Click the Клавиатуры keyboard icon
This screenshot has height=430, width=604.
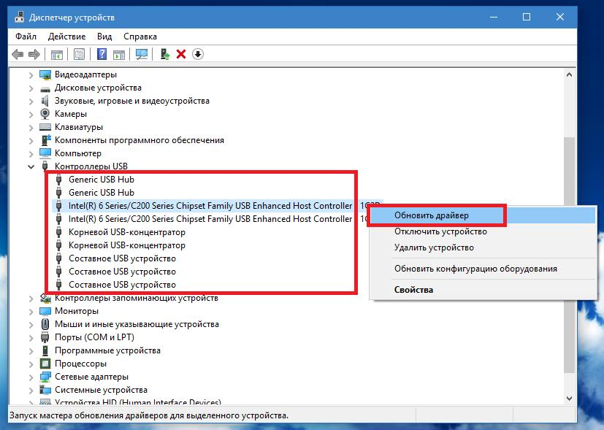click(45, 127)
